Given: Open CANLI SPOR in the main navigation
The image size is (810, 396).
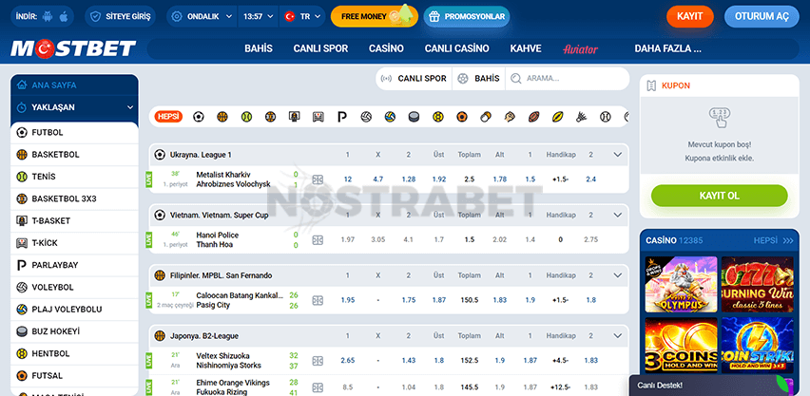Looking at the screenshot, I should pos(320,48).
